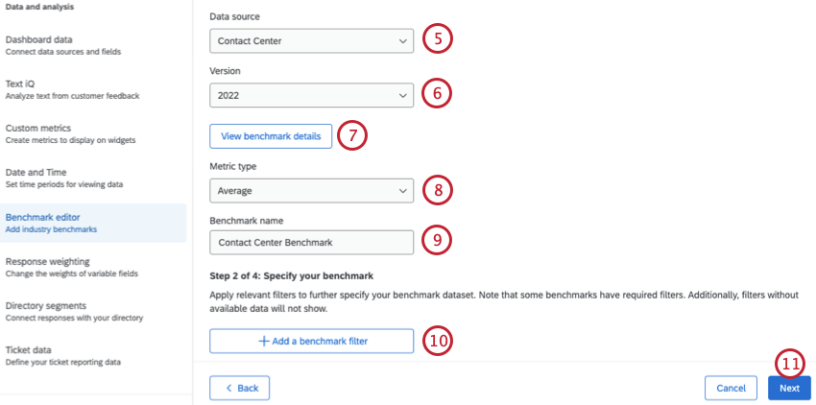Cancel the benchmark setup

[x=731, y=388]
